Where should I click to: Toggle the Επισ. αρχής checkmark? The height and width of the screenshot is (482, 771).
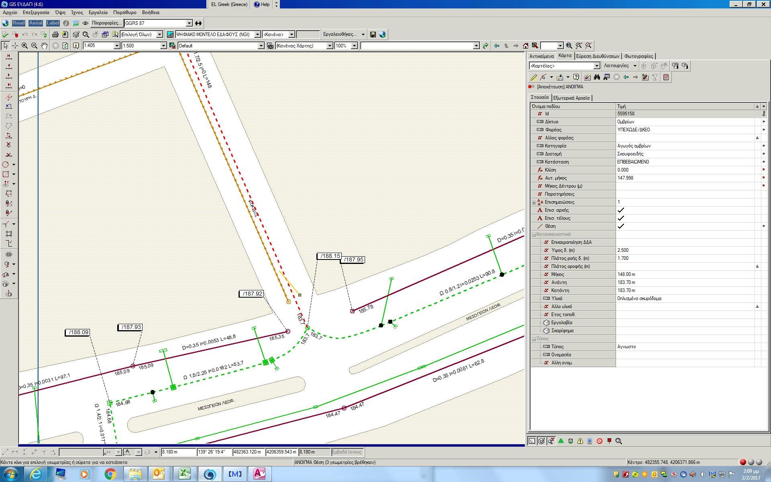[x=620, y=210]
